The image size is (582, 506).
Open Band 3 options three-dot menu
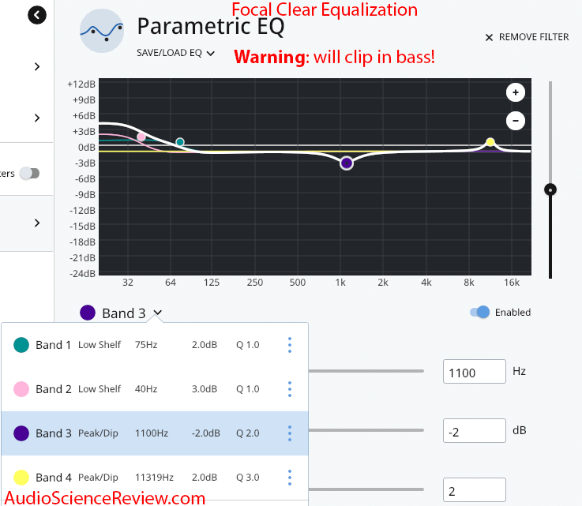pos(290,433)
